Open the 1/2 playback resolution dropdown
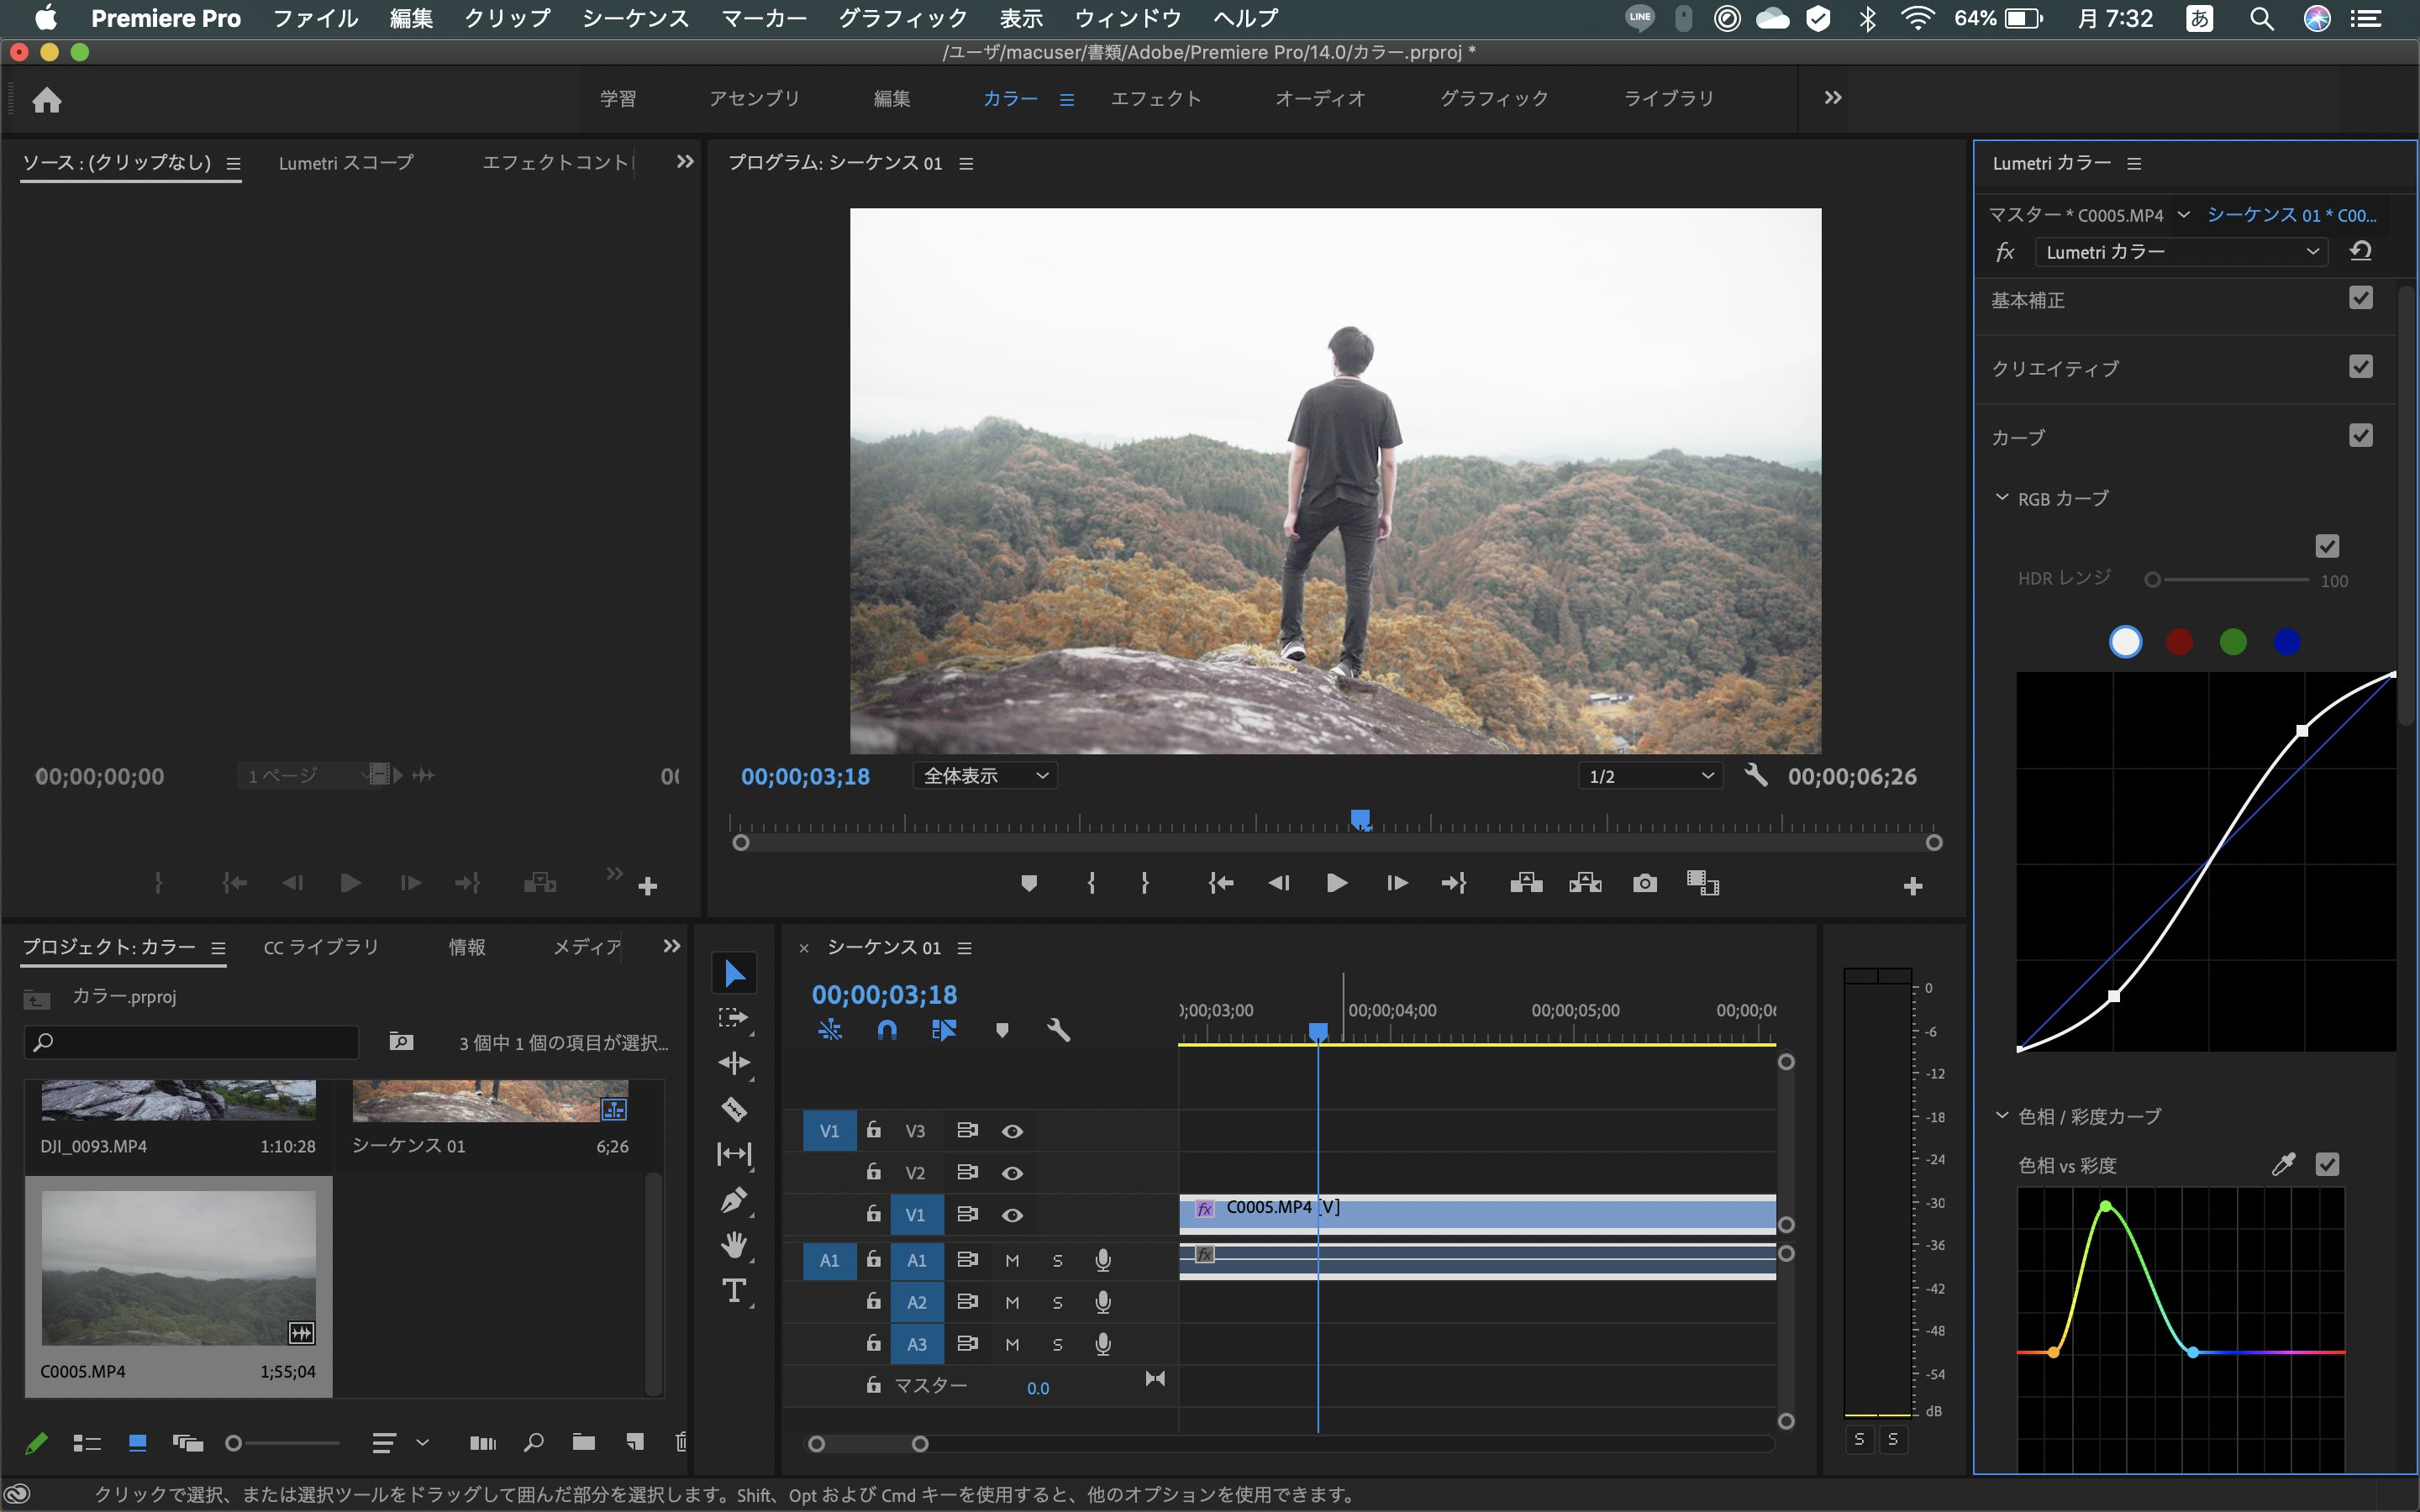The width and height of the screenshot is (2420, 1512). point(1650,776)
